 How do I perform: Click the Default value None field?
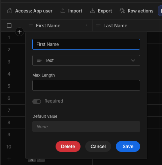86,127
